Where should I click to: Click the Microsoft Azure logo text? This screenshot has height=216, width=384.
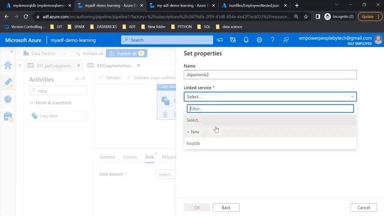[23, 40]
